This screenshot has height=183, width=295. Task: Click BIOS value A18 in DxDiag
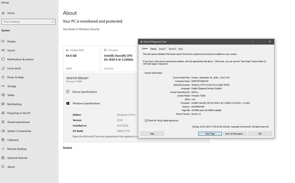tap(193, 100)
